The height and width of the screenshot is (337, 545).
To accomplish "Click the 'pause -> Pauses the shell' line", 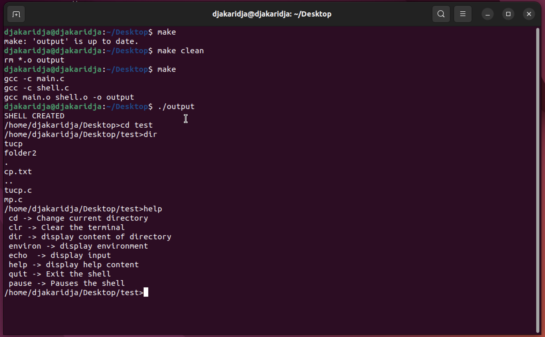I will (66, 283).
